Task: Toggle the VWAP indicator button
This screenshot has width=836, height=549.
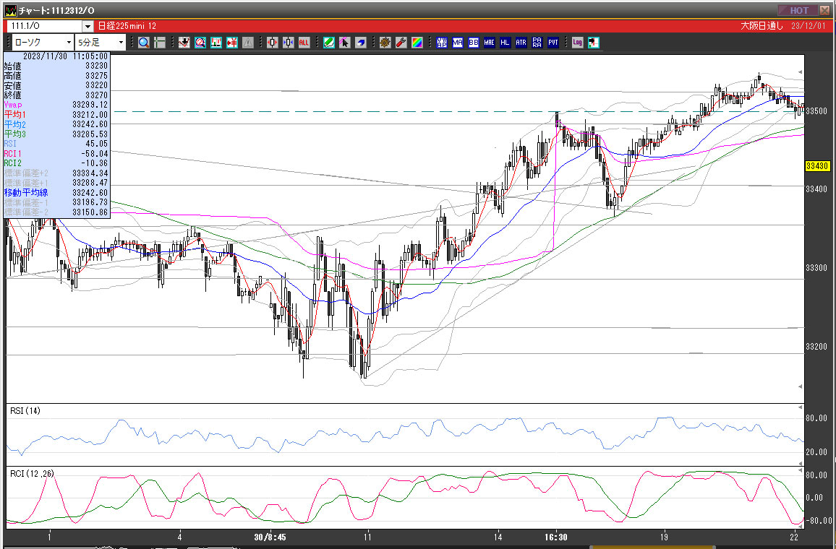Action: [x=442, y=43]
